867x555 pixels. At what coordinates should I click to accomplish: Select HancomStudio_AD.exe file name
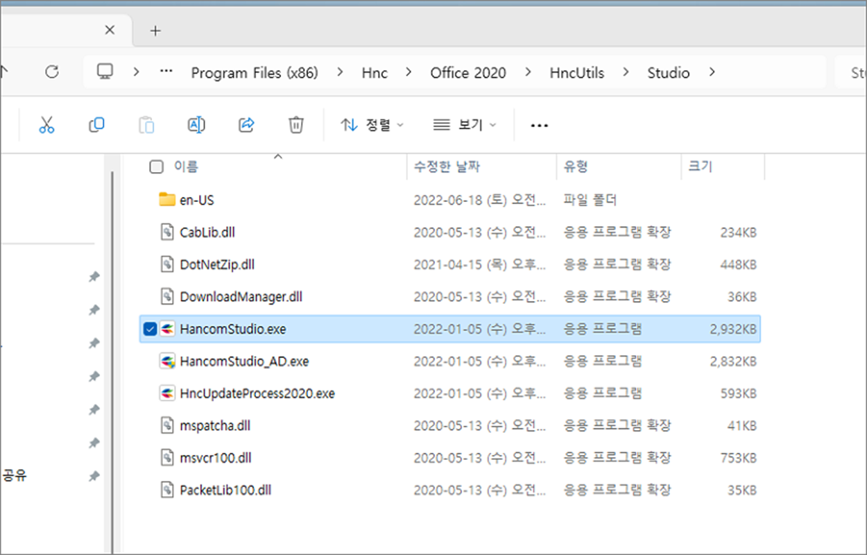coord(244,361)
